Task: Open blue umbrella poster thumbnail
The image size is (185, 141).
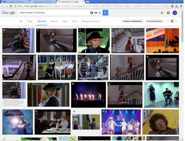Action: 18,122
